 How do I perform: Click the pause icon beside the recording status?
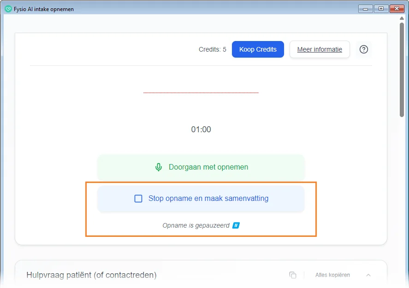click(x=236, y=225)
